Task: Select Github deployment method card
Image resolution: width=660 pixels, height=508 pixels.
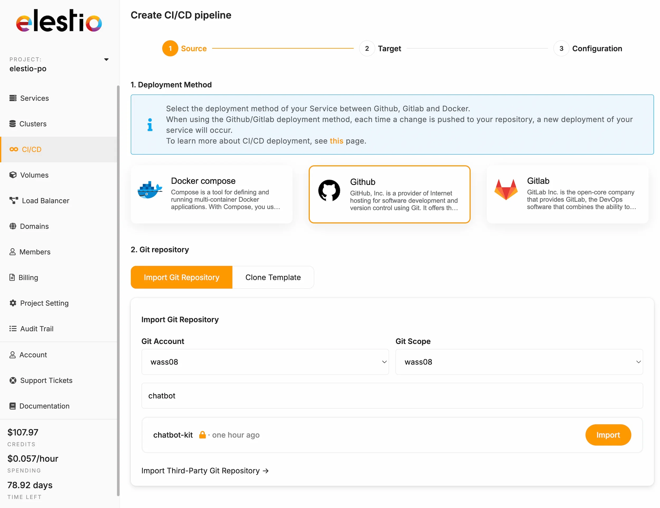Action: point(389,194)
